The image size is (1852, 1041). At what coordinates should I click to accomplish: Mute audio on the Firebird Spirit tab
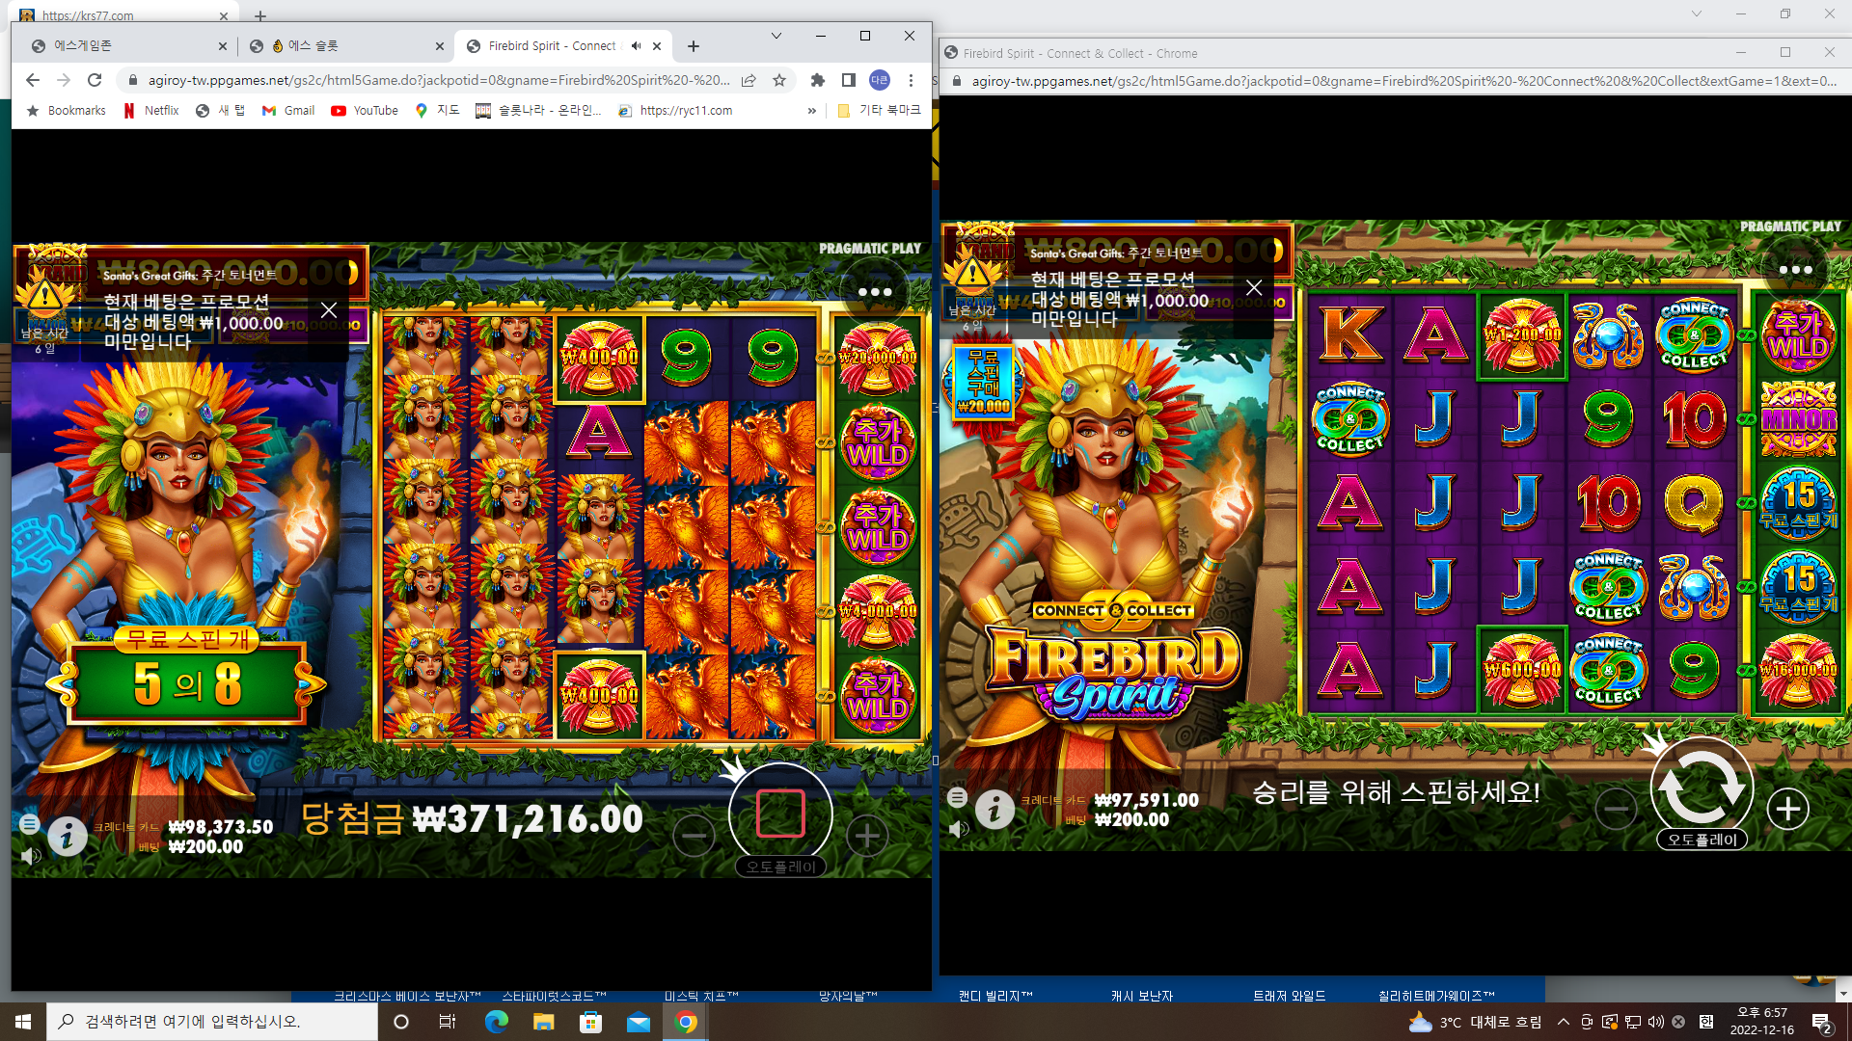636,45
